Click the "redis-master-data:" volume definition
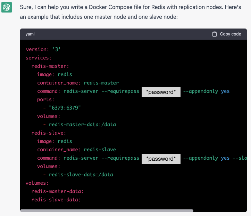 click(58, 191)
